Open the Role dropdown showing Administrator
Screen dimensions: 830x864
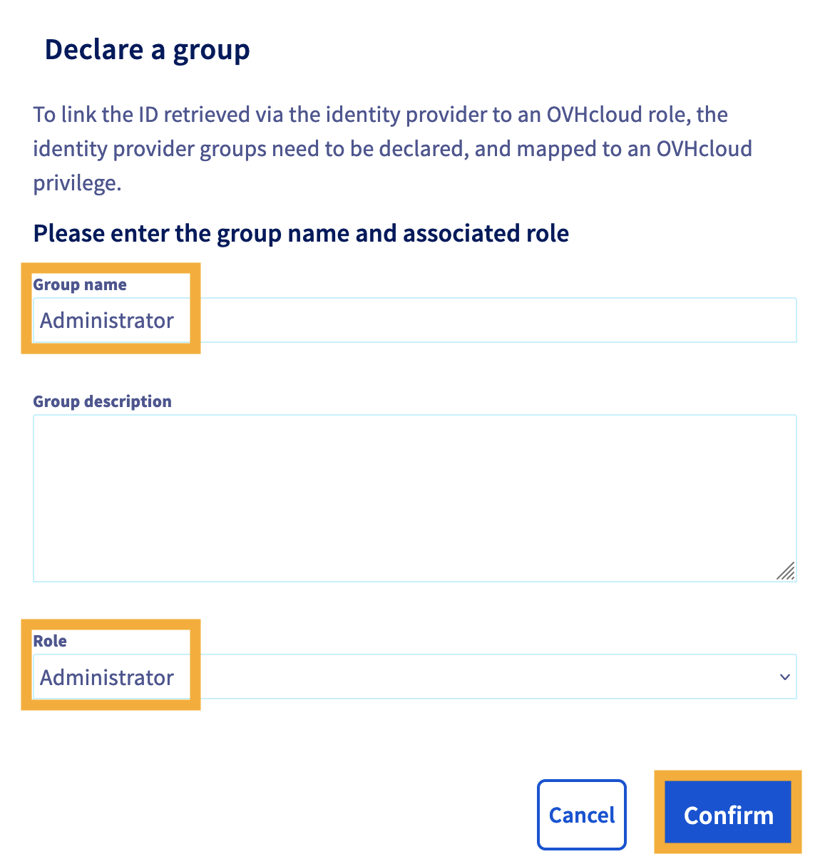[414, 677]
